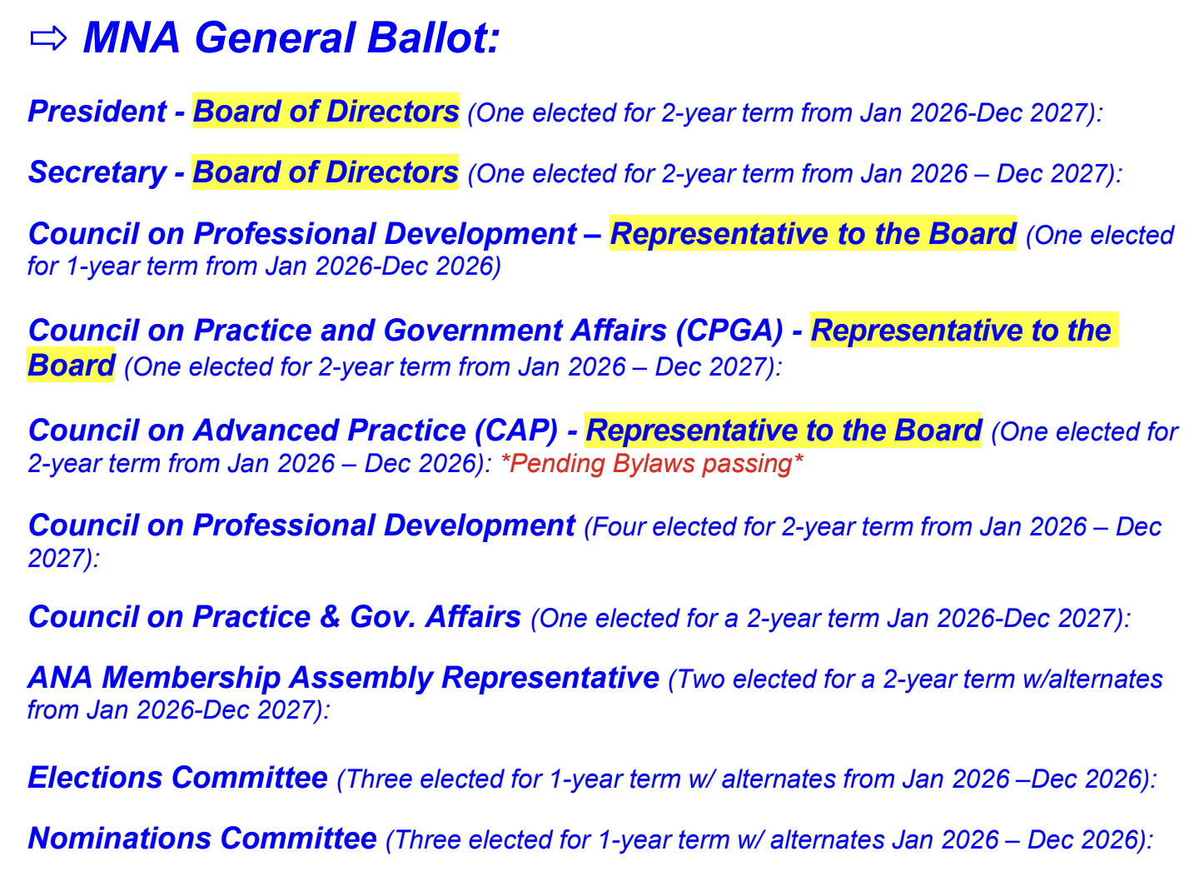The width and height of the screenshot is (1204, 876).
Task: Click highlighted Board of Directors beside Secretary
Action: [325, 172]
